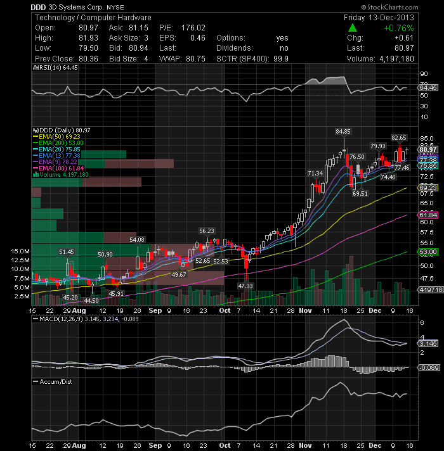Click the magenta 61.84 EMA tag on right axis
This screenshot has width=444, height=451.
pos(428,215)
